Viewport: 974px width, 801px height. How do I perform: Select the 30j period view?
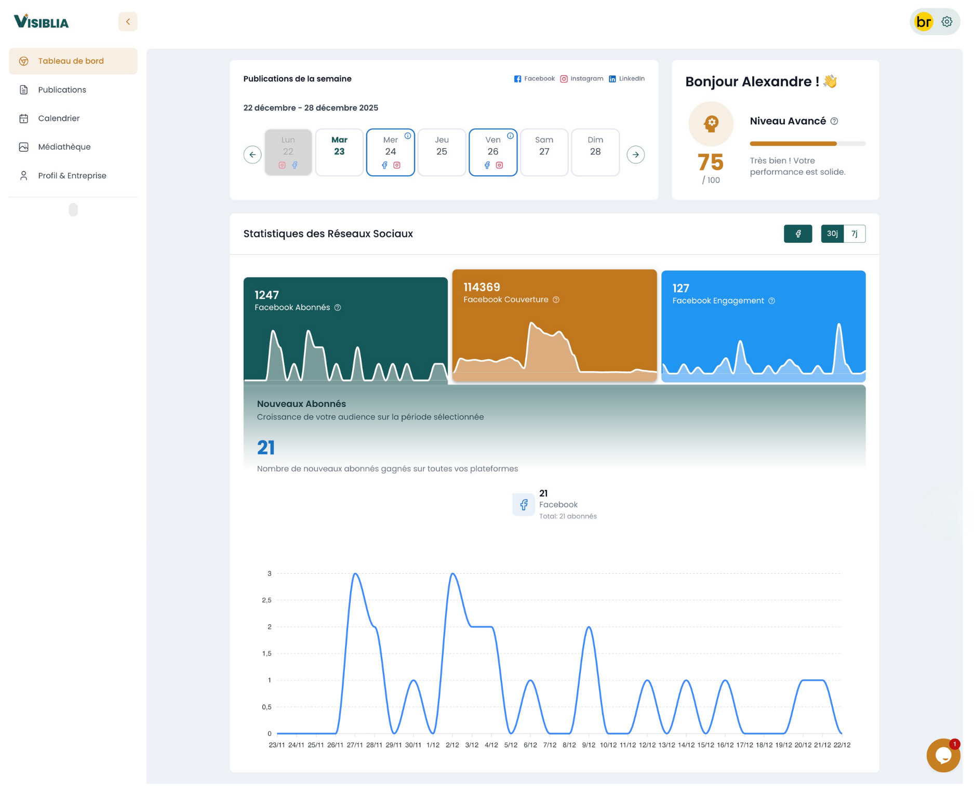click(x=832, y=233)
